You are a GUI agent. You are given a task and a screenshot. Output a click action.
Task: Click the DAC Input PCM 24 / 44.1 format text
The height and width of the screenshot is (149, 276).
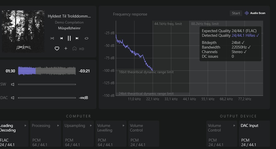click(249, 142)
